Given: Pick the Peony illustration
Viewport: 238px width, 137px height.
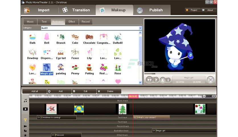Looking at the screenshot, I should pos(75,67).
